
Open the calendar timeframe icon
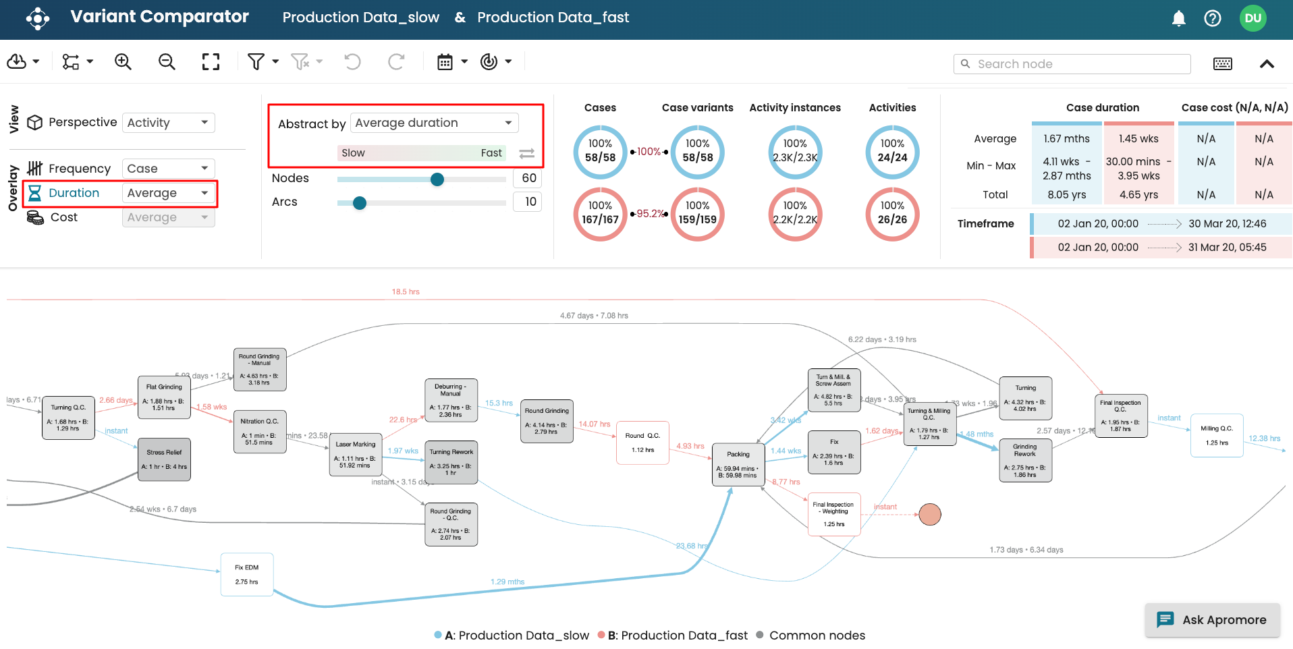445,62
